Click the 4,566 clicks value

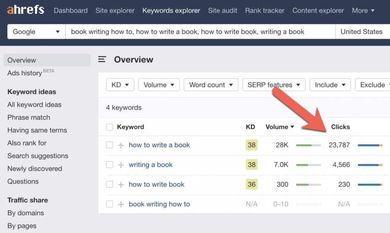tap(341, 165)
